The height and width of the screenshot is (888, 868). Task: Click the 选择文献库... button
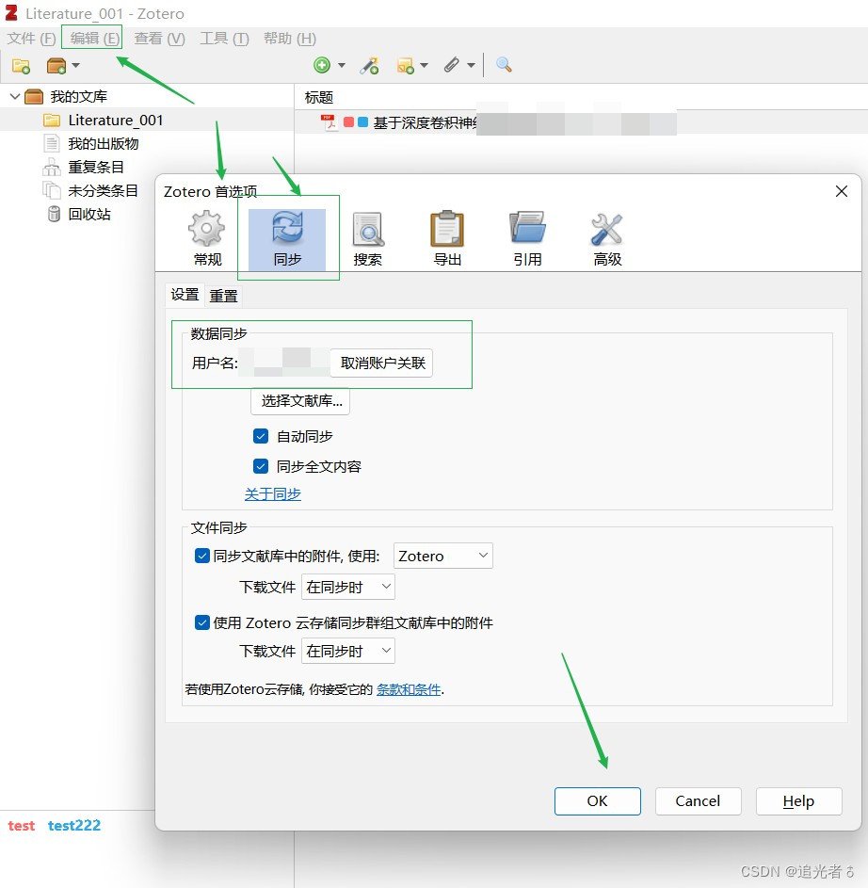tap(300, 401)
